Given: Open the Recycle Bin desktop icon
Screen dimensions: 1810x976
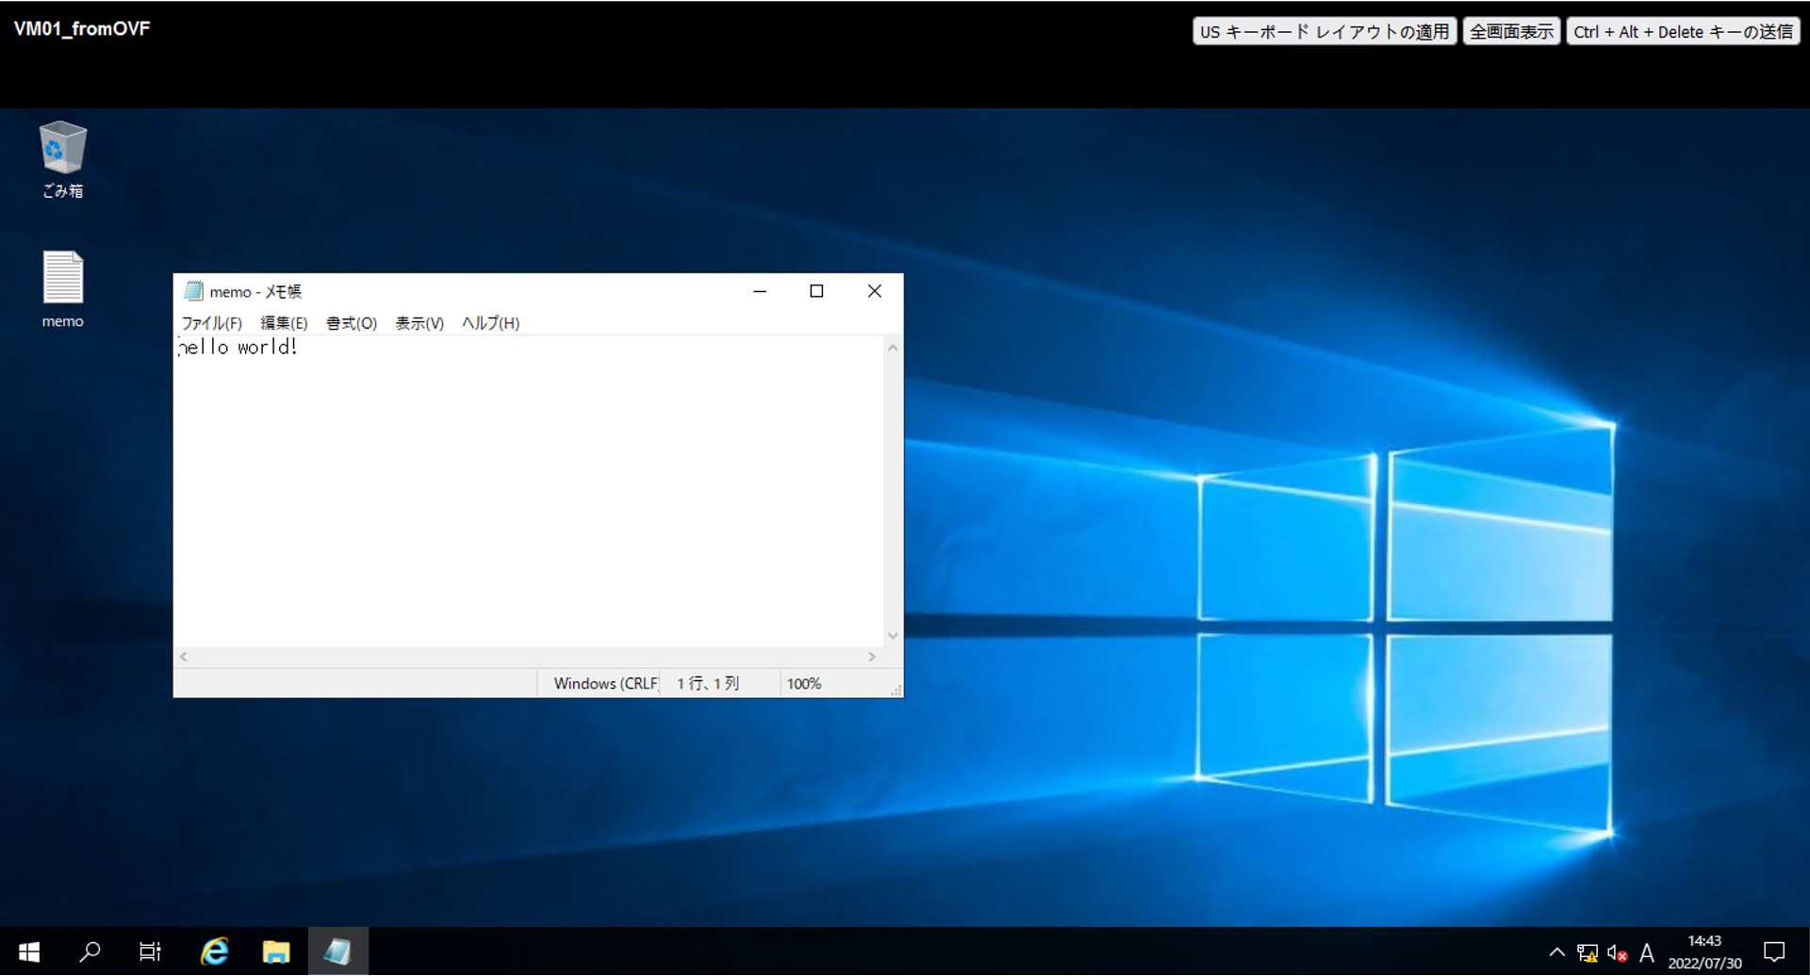Looking at the screenshot, I should tap(63, 159).
